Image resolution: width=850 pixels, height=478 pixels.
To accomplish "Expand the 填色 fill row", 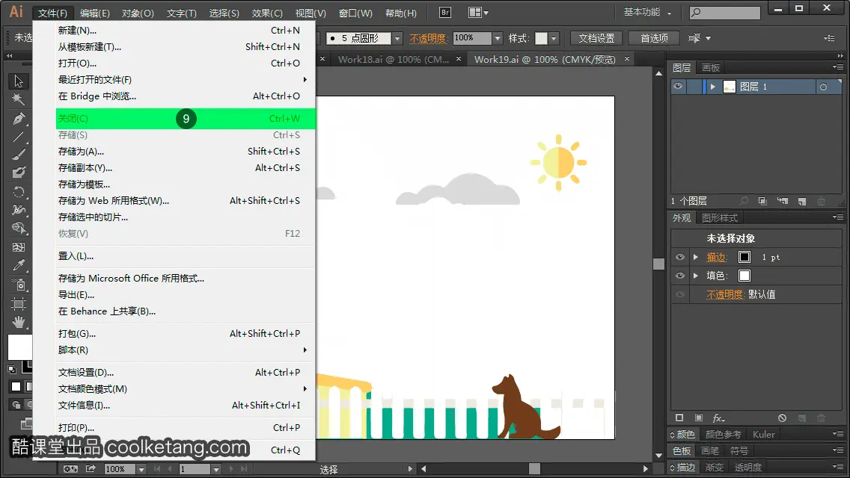I will [696, 276].
